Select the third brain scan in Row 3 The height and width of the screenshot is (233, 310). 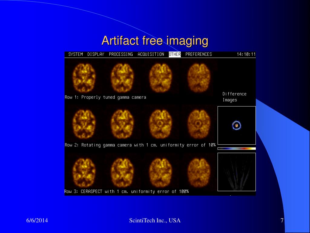(160, 173)
